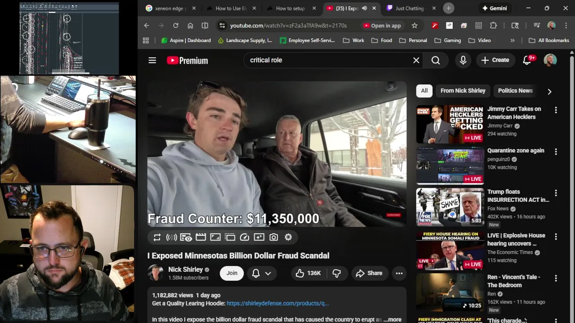Go back in browser history
Image resolution: width=575 pixels, height=323 pixels.
(146, 26)
